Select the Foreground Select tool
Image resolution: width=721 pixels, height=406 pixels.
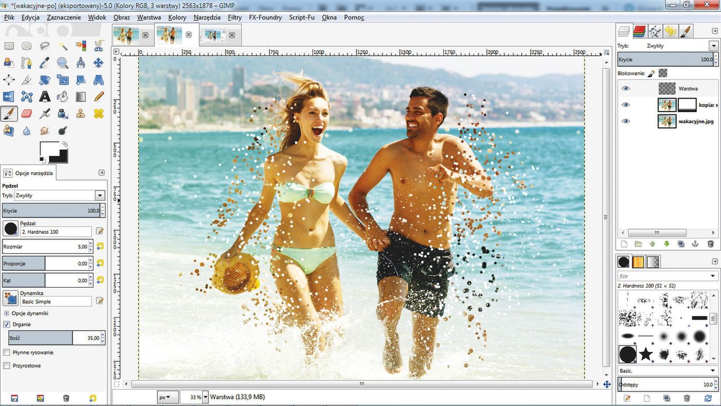click(x=9, y=63)
